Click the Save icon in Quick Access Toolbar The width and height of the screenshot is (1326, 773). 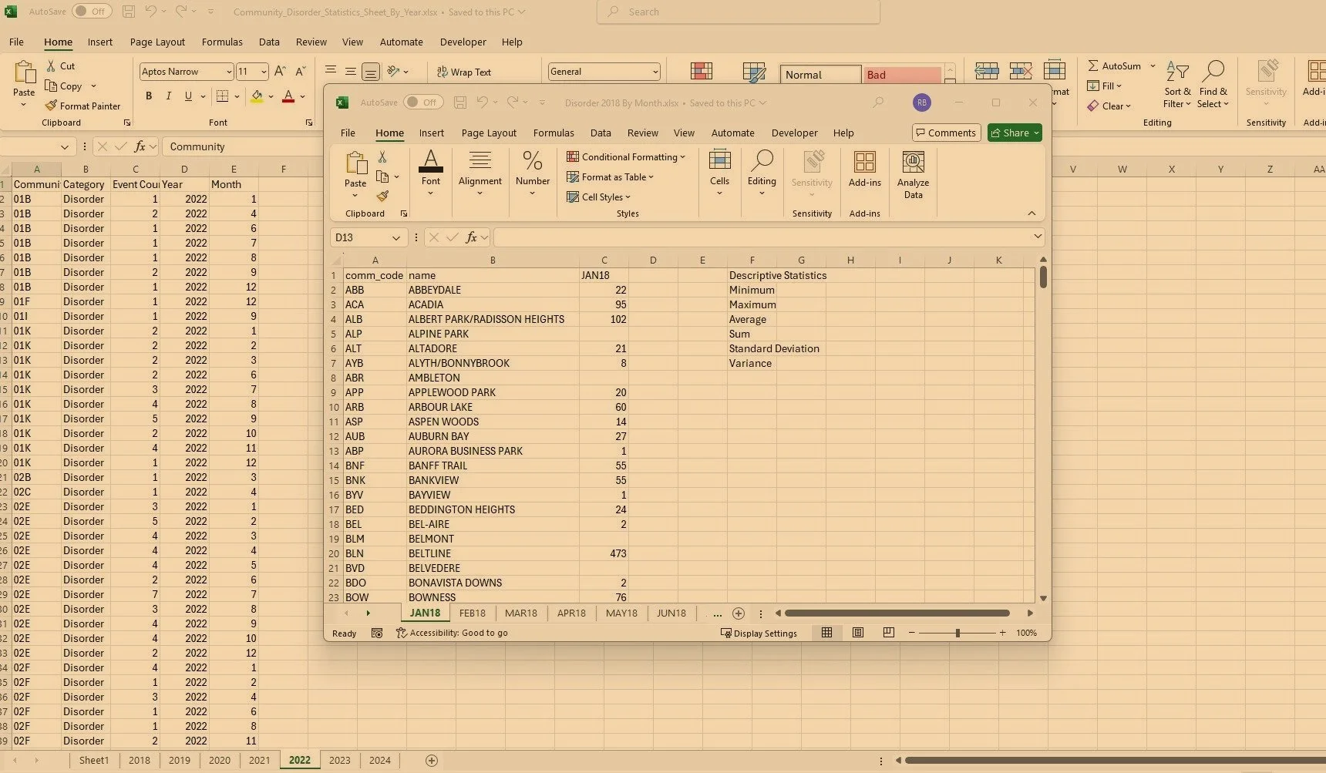[x=128, y=12]
